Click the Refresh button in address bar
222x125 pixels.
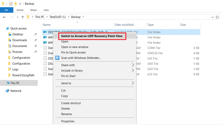tap(217, 17)
